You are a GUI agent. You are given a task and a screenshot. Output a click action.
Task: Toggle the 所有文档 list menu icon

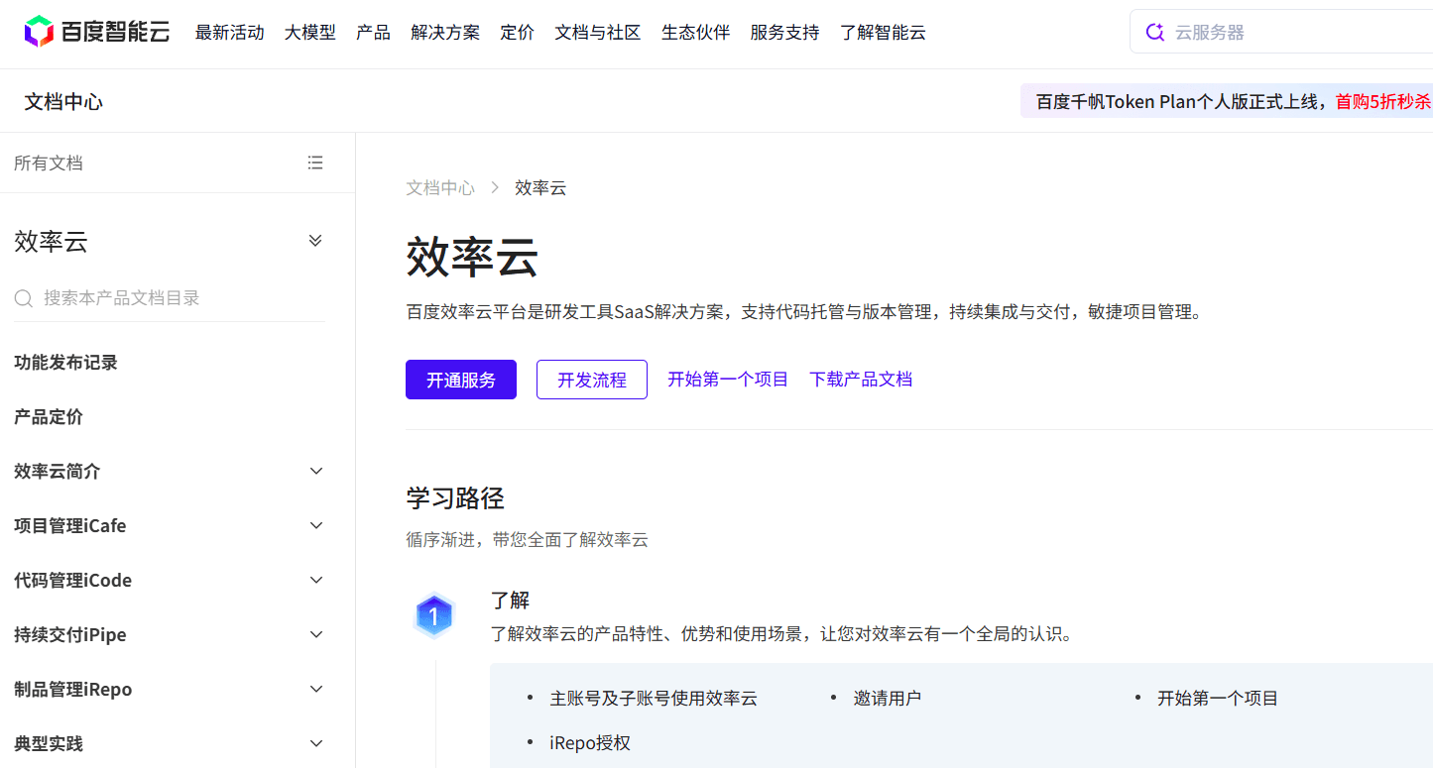pos(315,163)
